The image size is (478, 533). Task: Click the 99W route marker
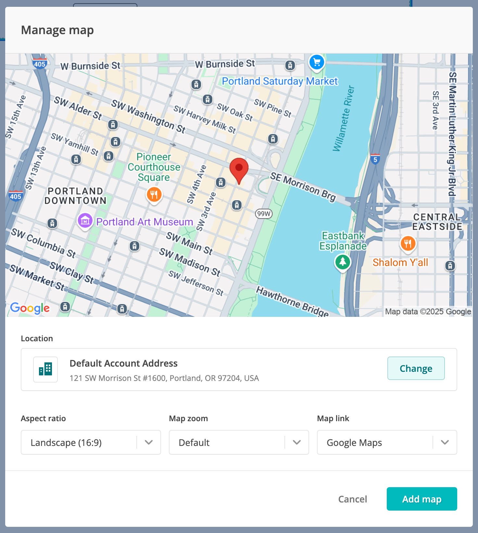point(264,214)
